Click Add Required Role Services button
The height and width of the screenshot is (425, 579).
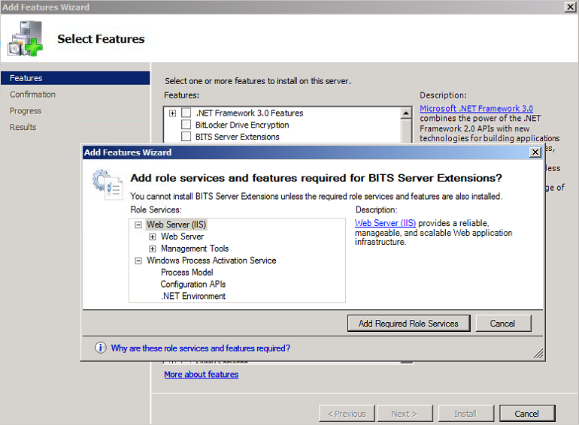[x=409, y=324]
